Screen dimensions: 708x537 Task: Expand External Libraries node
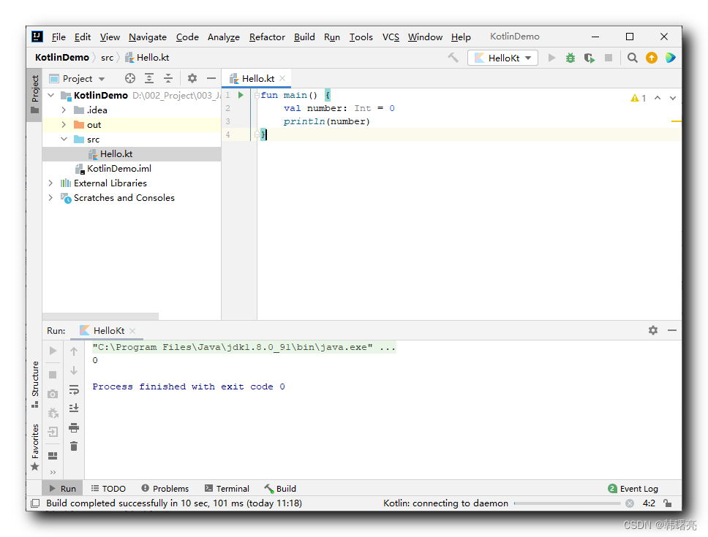pos(50,183)
